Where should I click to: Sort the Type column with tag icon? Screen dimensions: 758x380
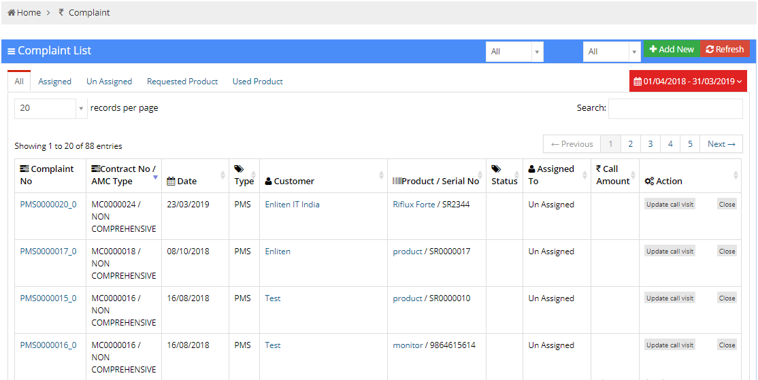(253, 175)
